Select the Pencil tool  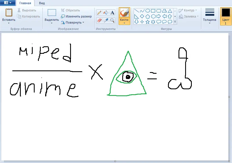point(99,12)
